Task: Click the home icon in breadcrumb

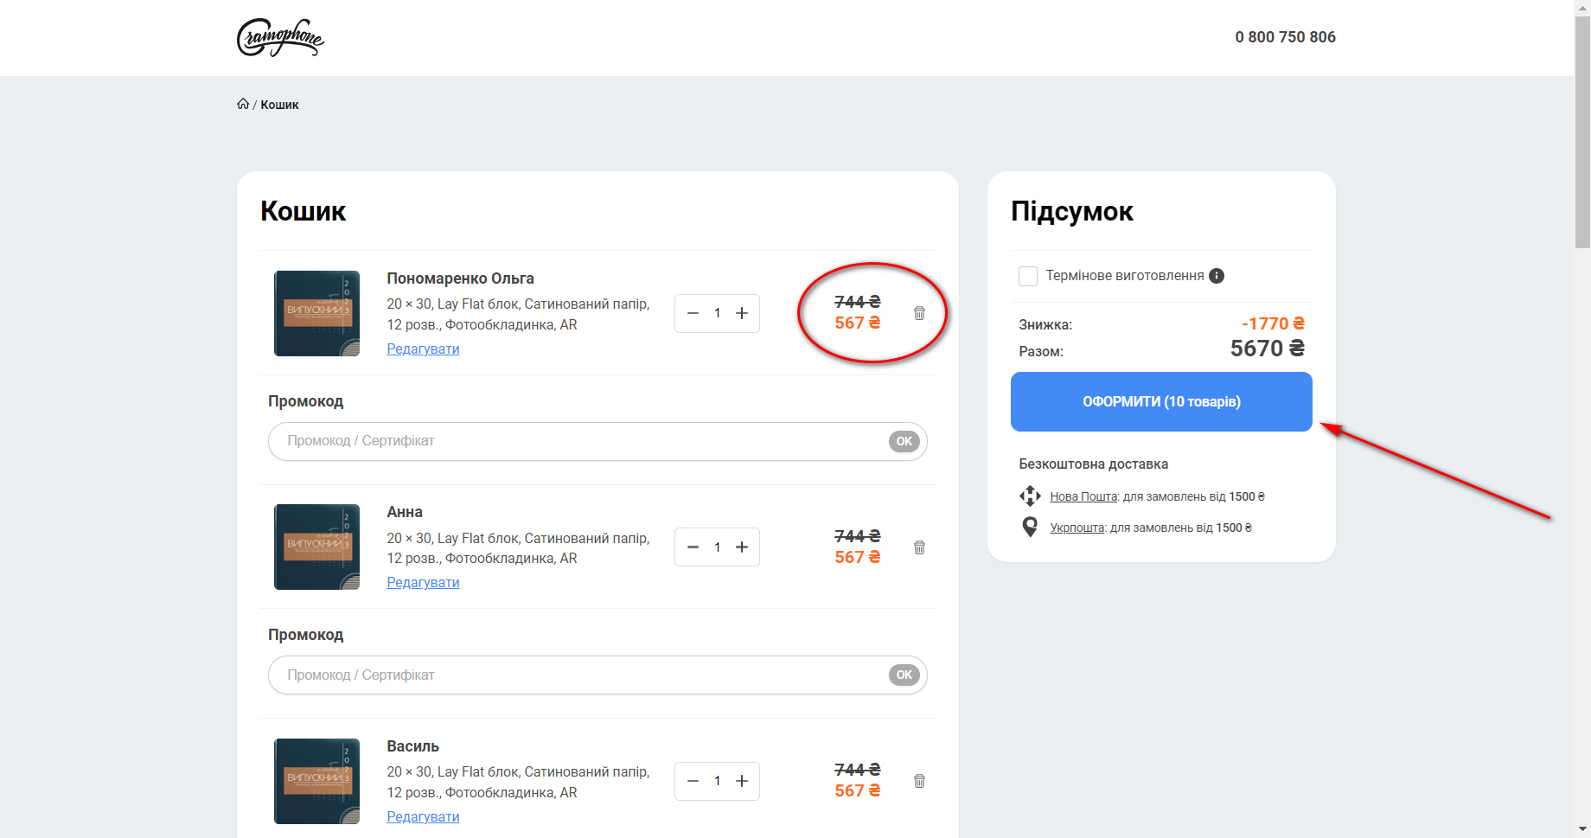Action: pyautogui.click(x=243, y=104)
